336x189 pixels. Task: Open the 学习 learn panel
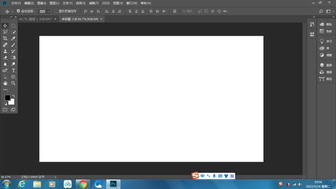pyautogui.click(x=325, y=41)
